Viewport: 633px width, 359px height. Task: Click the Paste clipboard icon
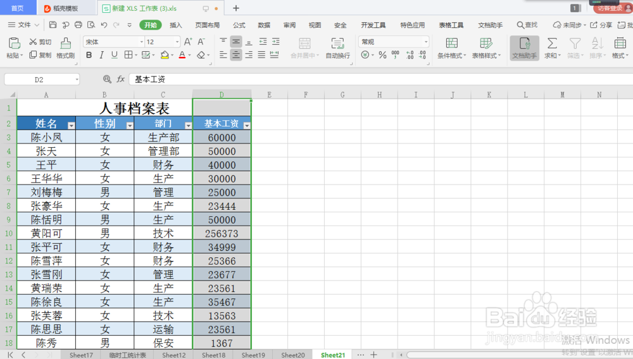pyautogui.click(x=14, y=43)
